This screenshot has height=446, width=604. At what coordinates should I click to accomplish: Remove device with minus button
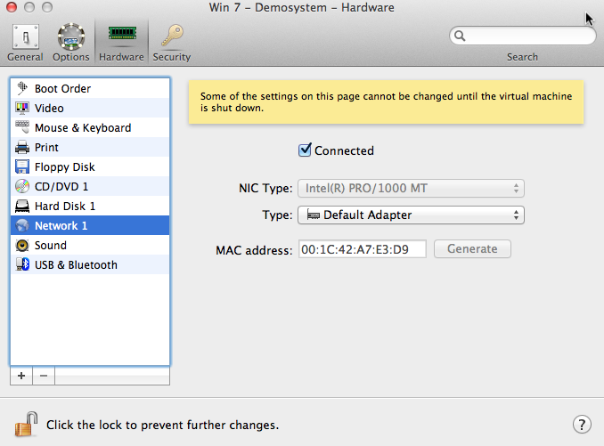[44, 376]
